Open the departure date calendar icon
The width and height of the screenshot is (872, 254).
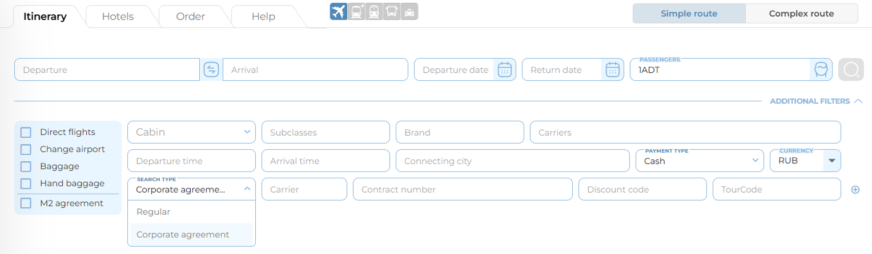click(504, 69)
